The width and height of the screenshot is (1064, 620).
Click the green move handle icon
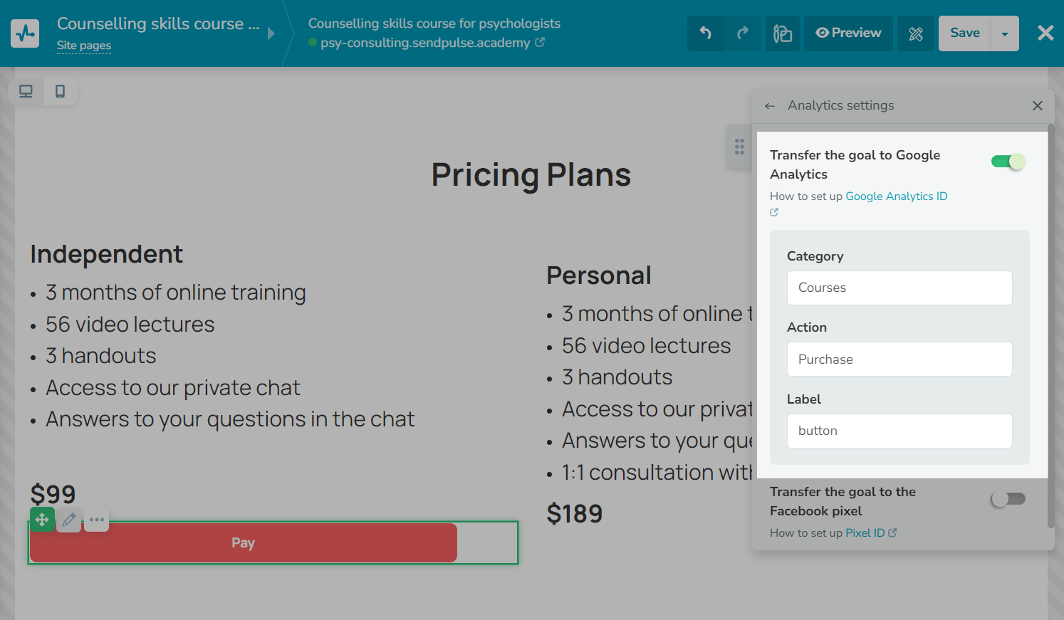click(x=42, y=520)
